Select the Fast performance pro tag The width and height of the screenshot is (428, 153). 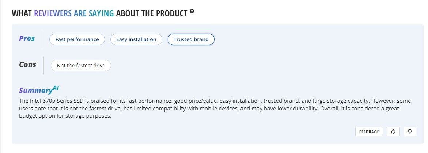(77, 39)
